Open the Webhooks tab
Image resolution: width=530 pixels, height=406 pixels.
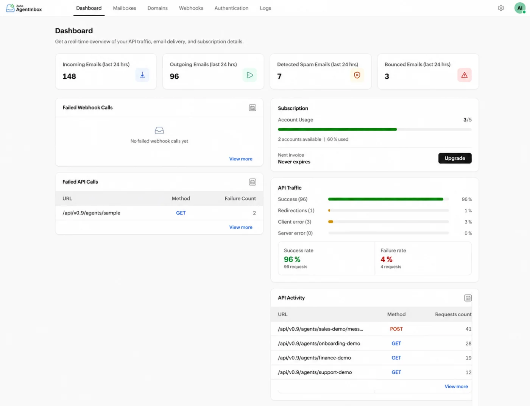coord(191,8)
